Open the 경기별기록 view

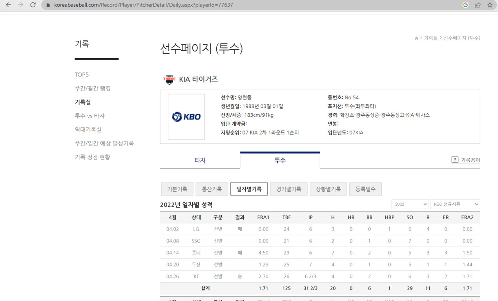(288, 189)
